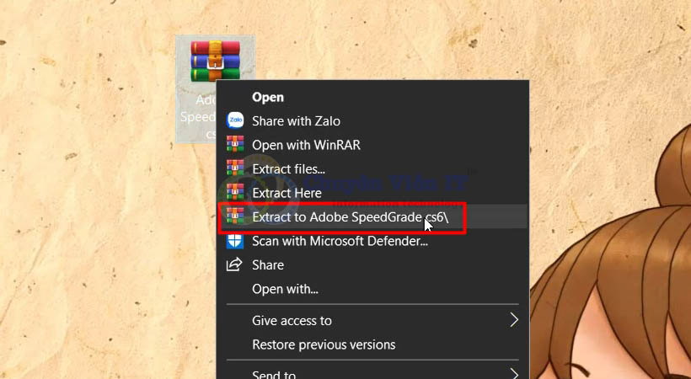Viewport: 691px width, 379px height.
Task: Select Open with WinRAR entry
Action: (306, 145)
